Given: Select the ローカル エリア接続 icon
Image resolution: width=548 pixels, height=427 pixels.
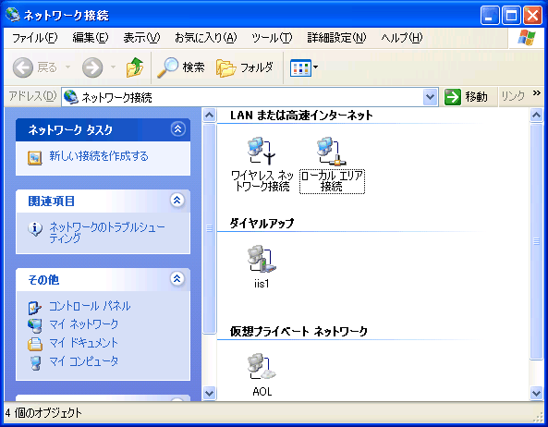Looking at the screenshot, I should tap(332, 152).
